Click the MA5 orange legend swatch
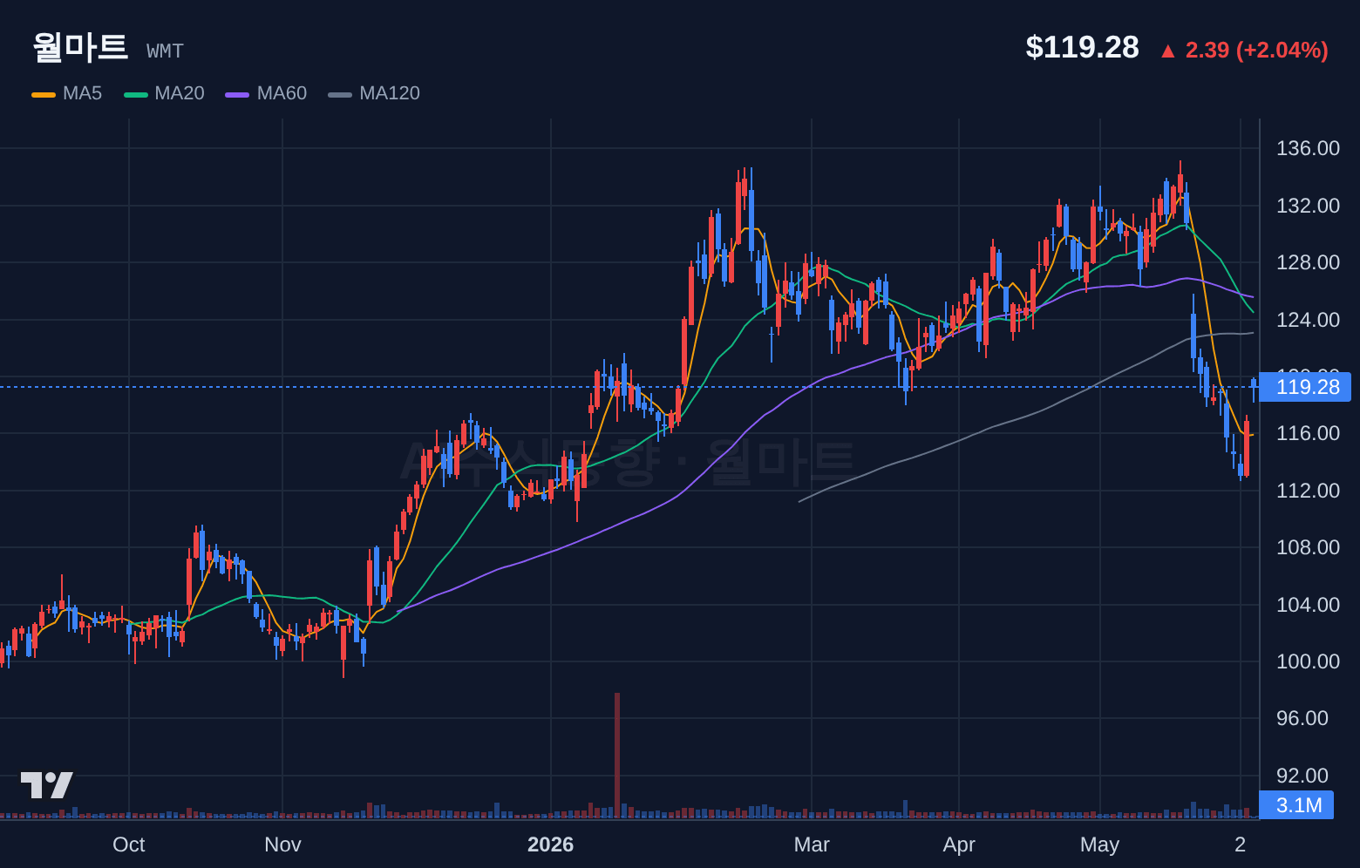1360x868 pixels. point(44,94)
